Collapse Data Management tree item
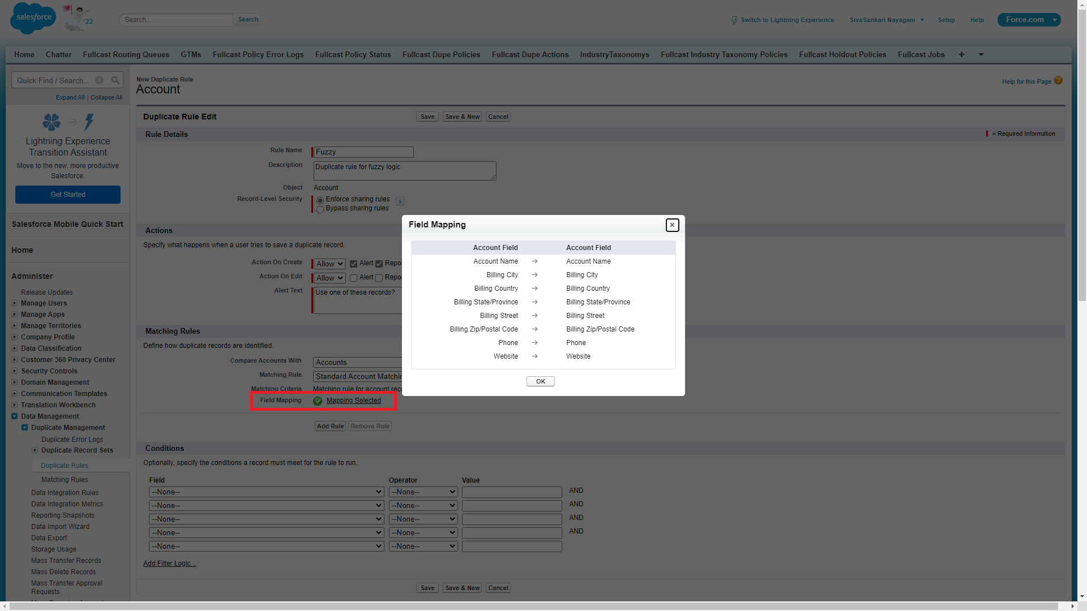Image resolution: width=1087 pixels, height=611 pixels. [15, 416]
